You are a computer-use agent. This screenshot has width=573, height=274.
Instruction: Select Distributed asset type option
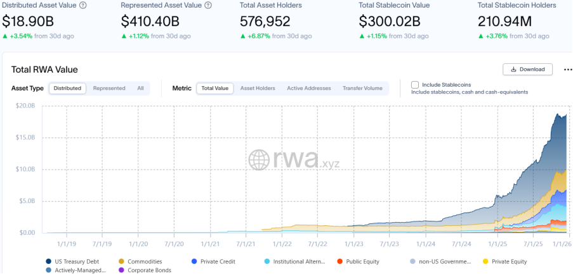(x=68, y=89)
